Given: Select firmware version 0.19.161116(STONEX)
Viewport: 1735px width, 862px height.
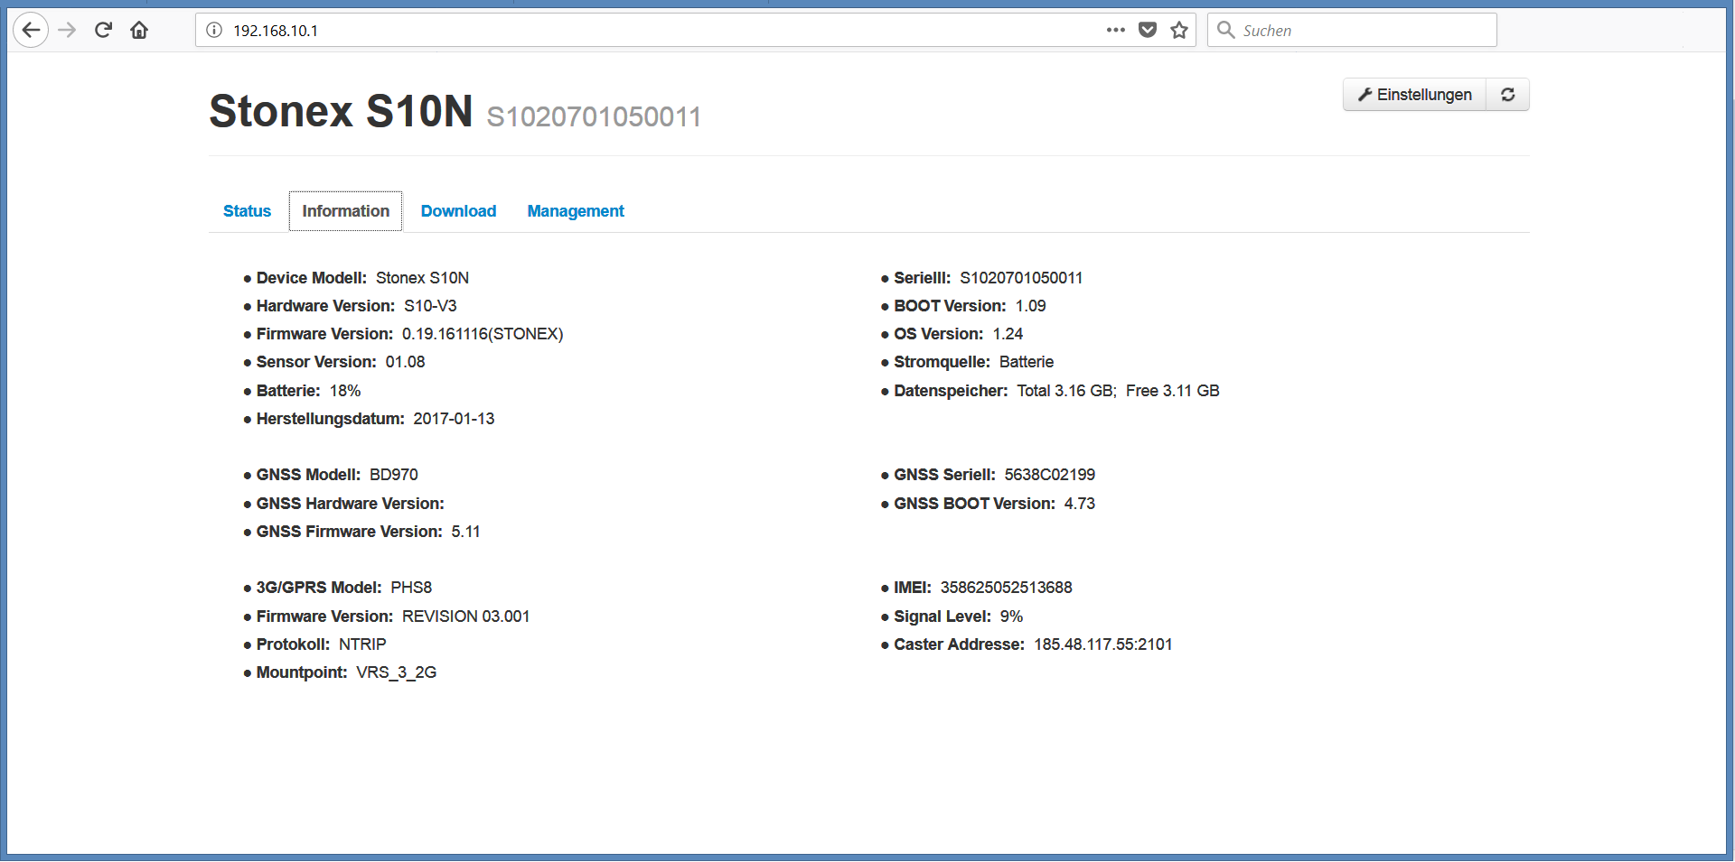Looking at the screenshot, I should (483, 334).
